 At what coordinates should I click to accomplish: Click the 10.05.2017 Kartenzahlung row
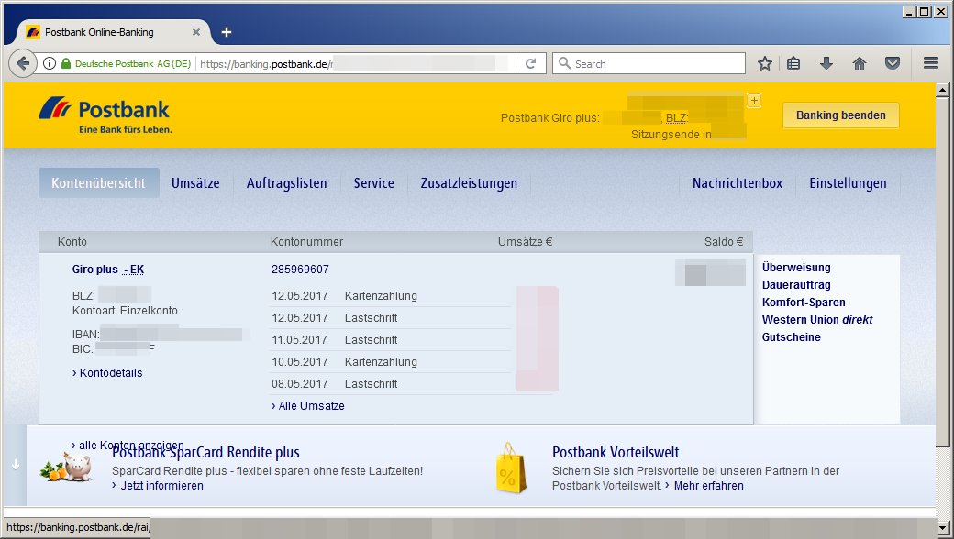coord(390,361)
